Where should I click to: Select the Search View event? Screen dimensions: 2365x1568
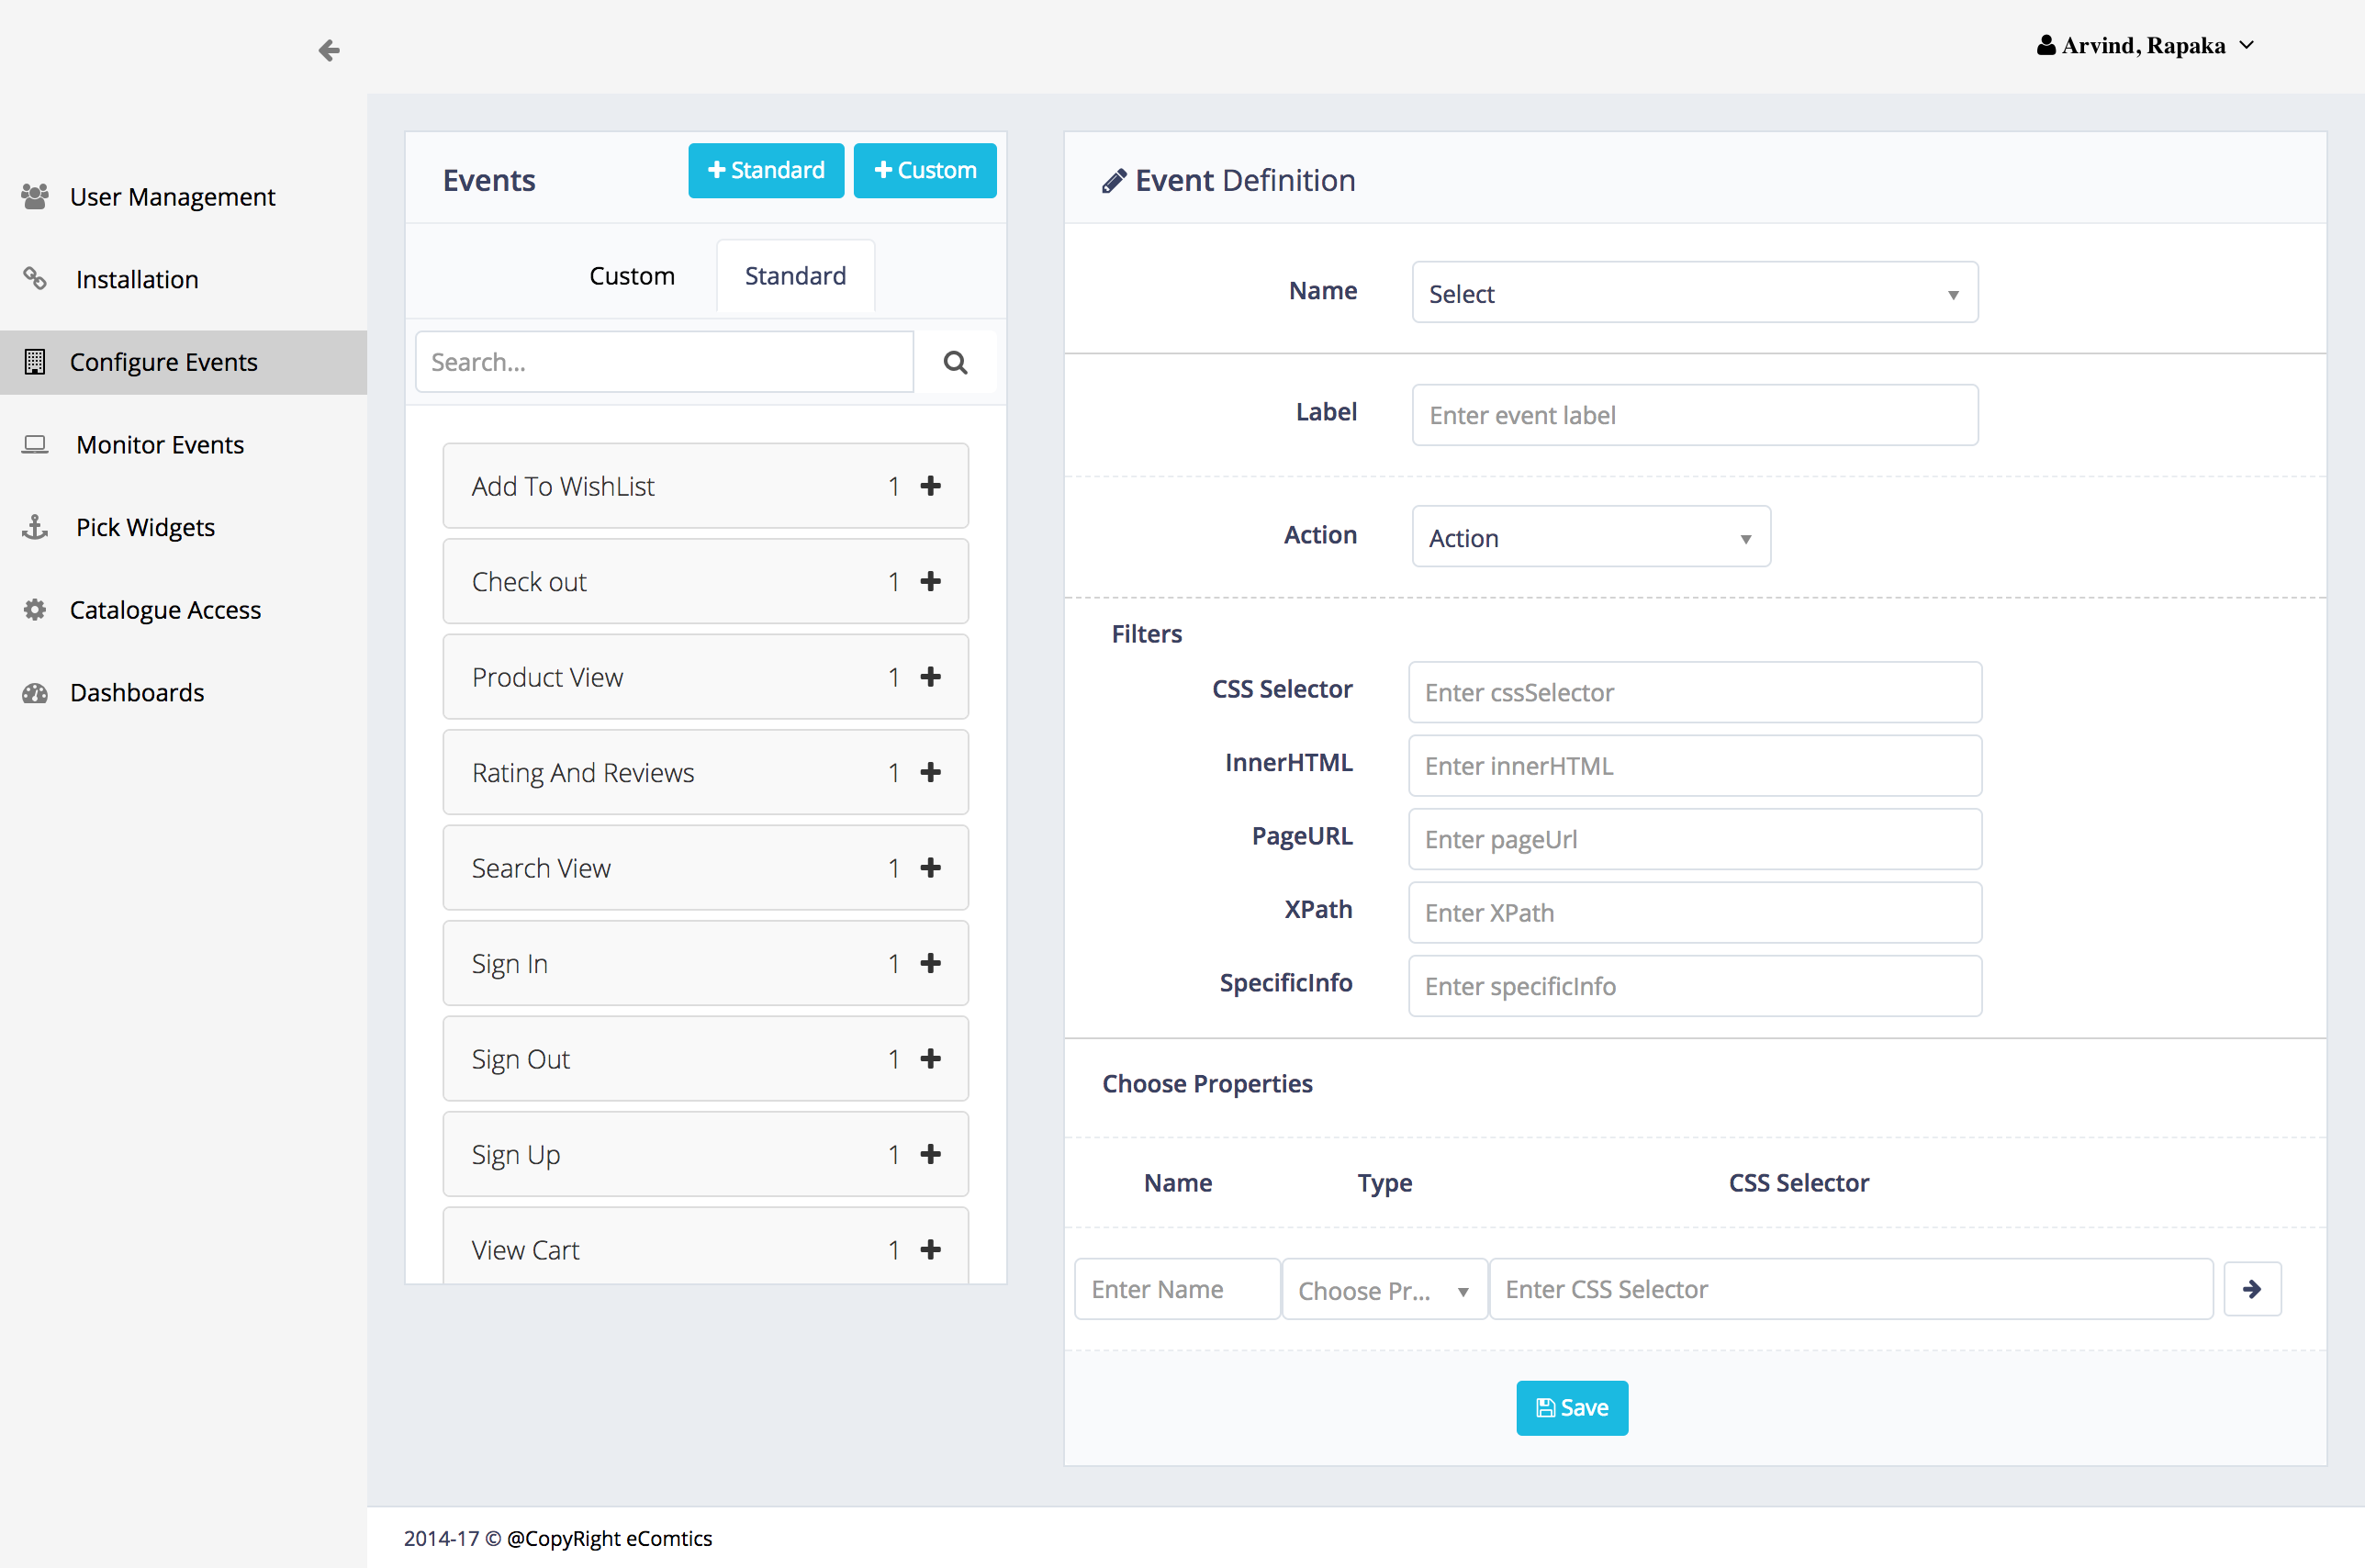[706, 868]
